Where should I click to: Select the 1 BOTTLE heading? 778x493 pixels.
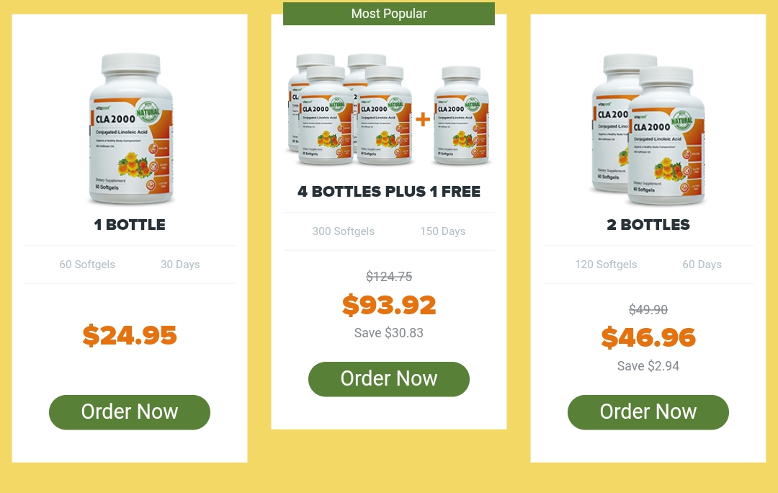(130, 224)
